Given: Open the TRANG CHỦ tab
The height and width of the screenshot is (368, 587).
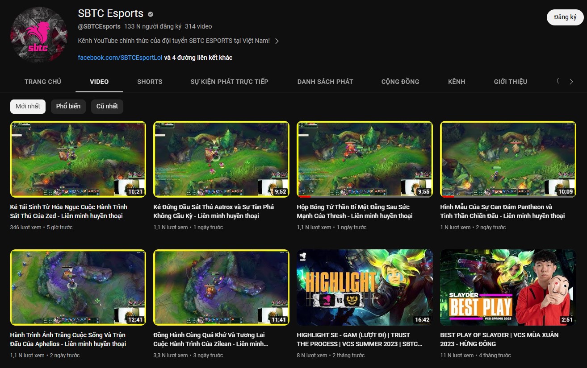Looking at the screenshot, I should click(43, 82).
